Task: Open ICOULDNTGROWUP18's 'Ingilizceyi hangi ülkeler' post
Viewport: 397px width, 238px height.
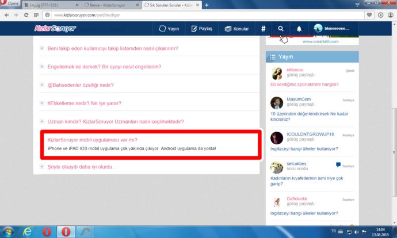Action: coord(304,149)
